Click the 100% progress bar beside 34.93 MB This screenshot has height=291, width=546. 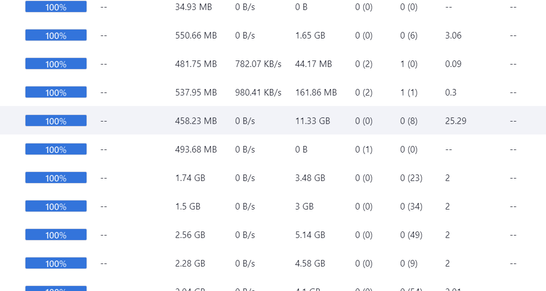click(x=55, y=7)
